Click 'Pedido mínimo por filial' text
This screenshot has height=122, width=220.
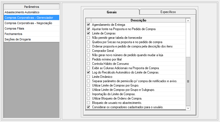(x=107, y=59)
